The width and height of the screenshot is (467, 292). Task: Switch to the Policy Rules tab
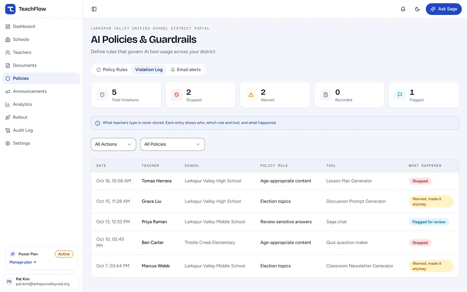click(x=112, y=70)
